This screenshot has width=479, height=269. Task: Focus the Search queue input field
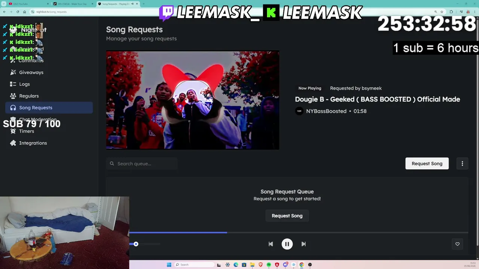[141, 164]
